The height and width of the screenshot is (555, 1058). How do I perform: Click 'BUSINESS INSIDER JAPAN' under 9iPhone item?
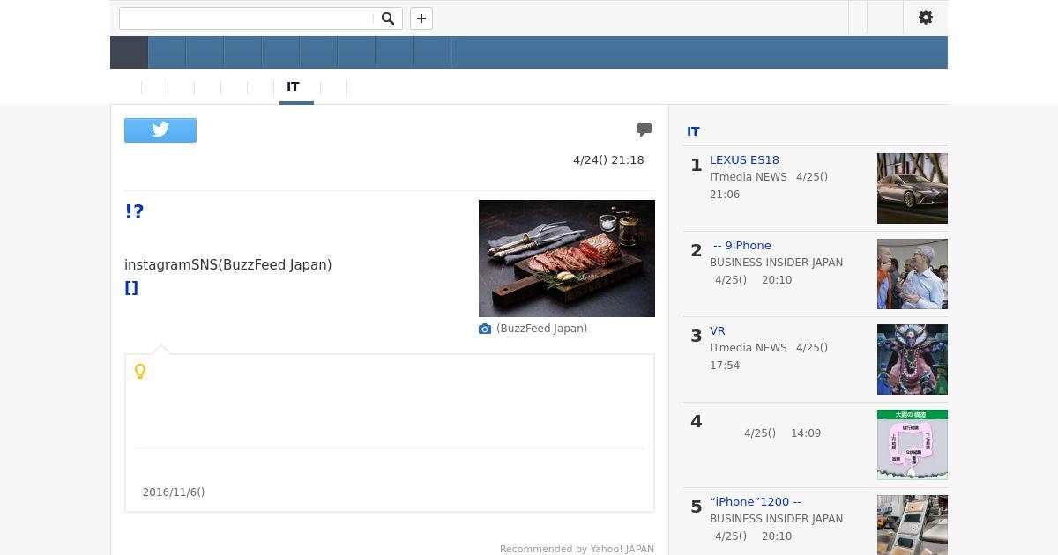click(x=776, y=263)
